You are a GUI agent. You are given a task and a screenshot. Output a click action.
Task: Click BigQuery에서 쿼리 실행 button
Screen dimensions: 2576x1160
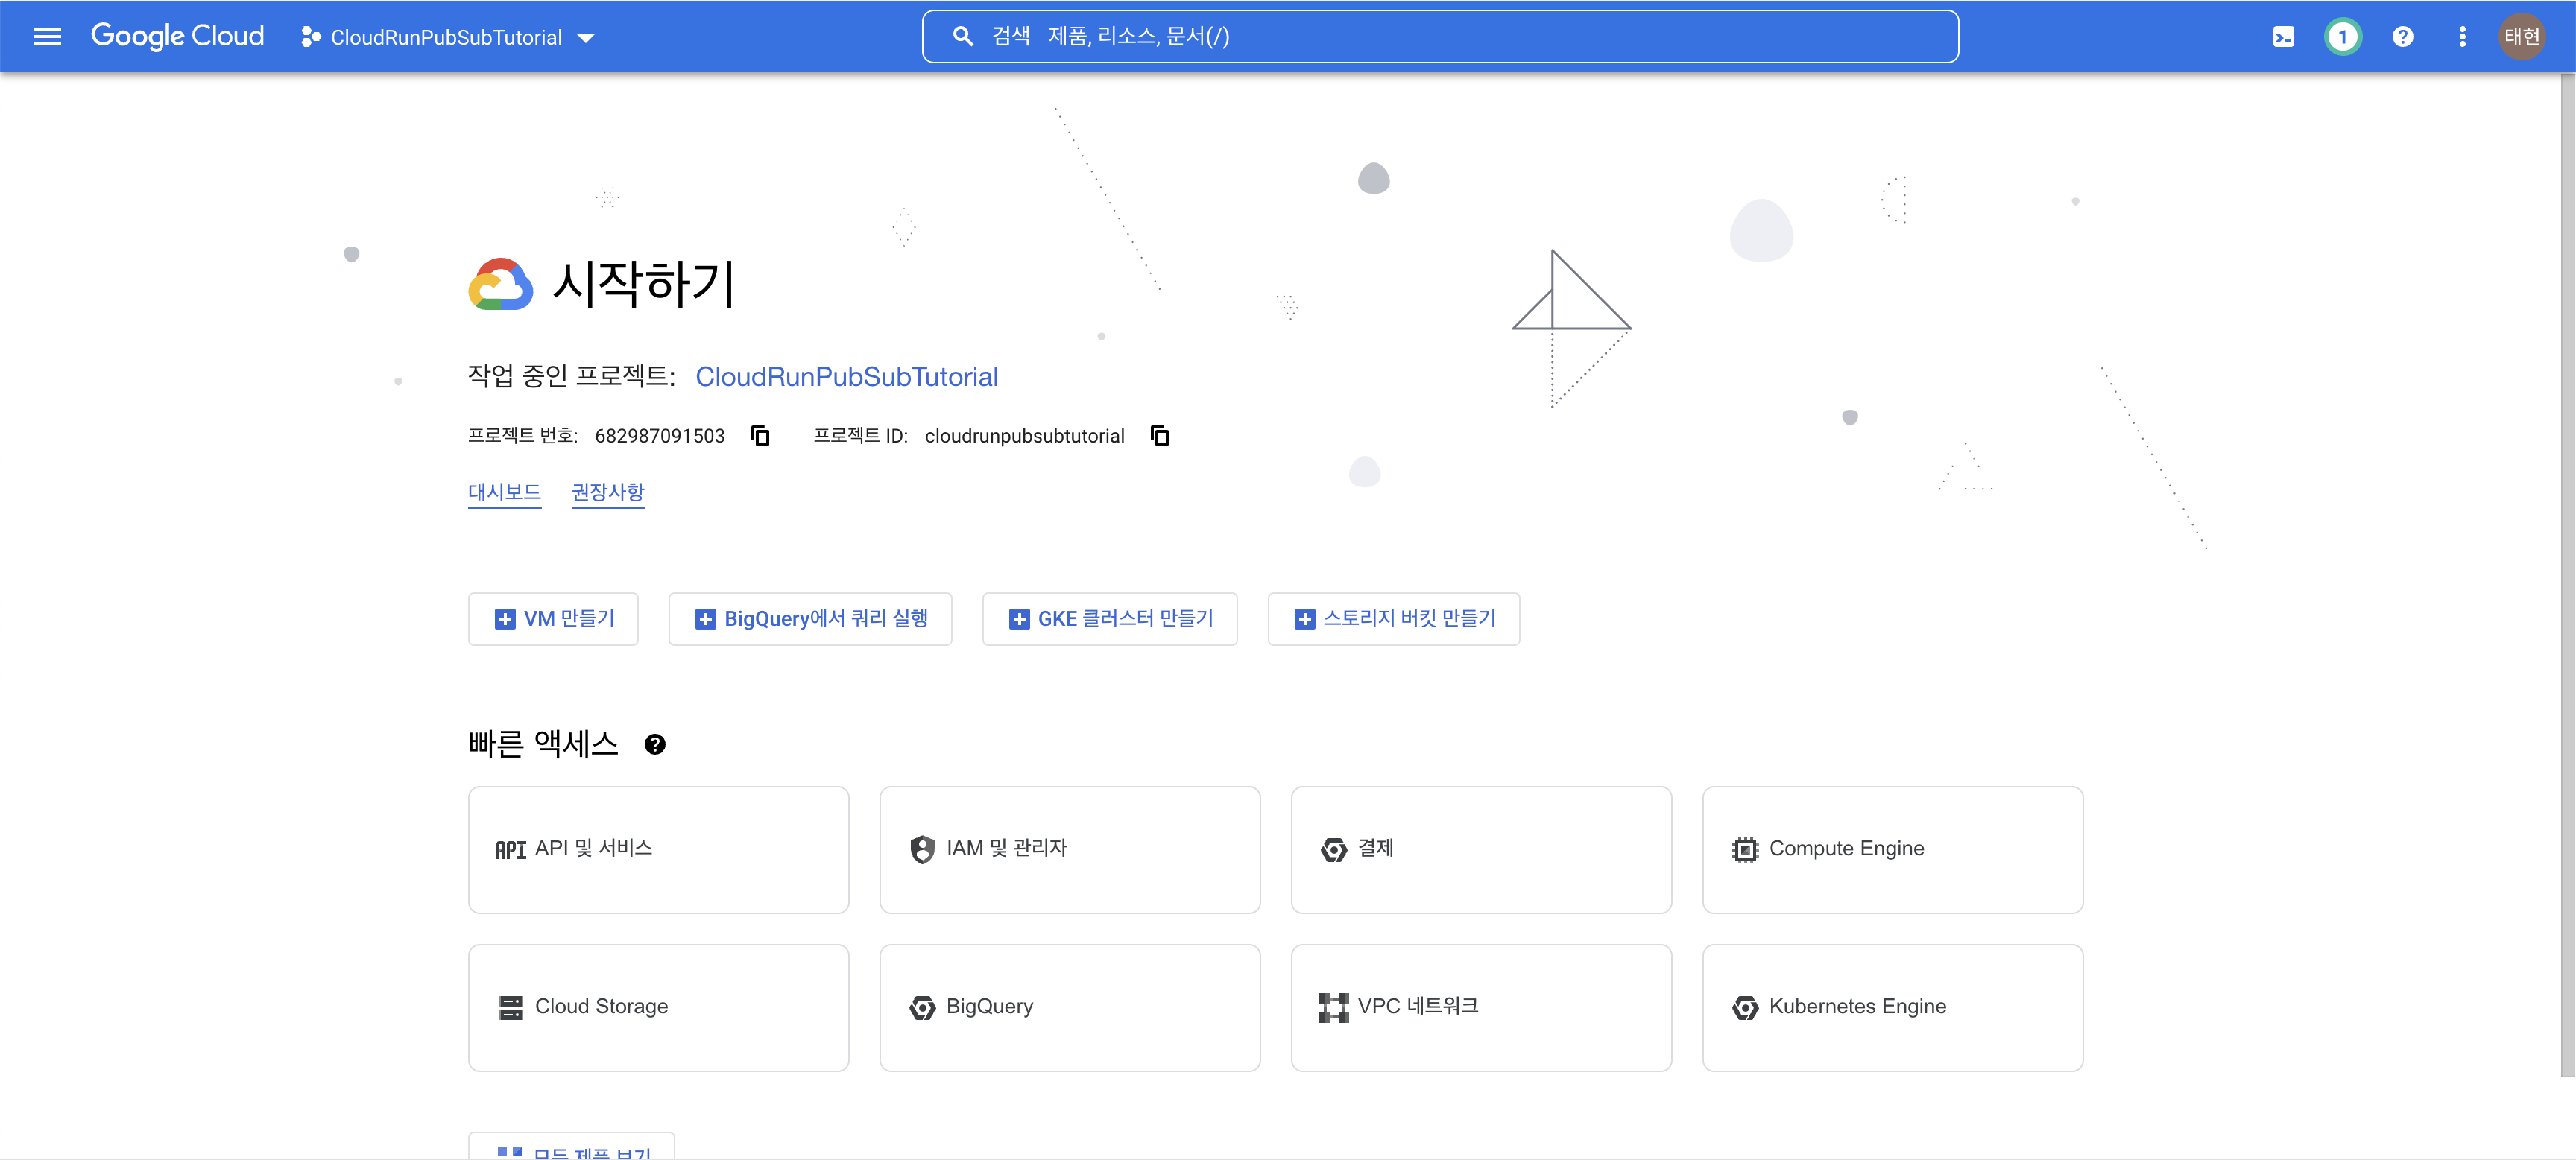click(x=810, y=618)
